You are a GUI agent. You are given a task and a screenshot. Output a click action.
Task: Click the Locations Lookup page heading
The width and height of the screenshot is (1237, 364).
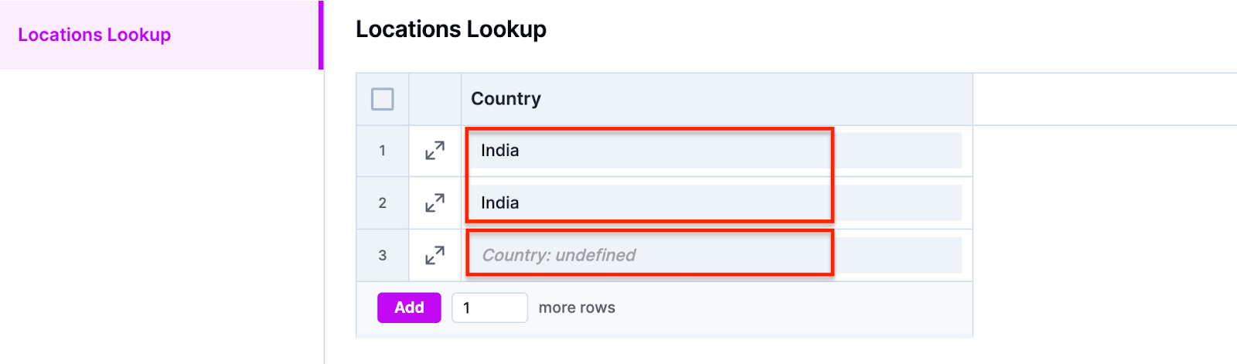click(451, 29)
